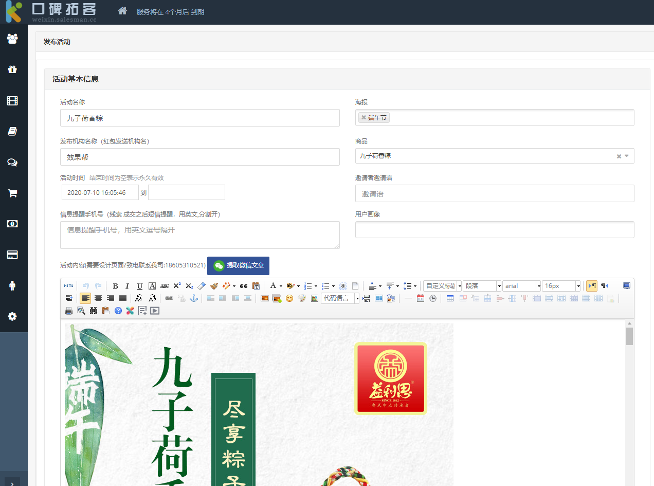The width and height of the screenshot is (654, 486).
Task: Clear the selected 九子荷香粽 product
Action: (x=619, y=156)
